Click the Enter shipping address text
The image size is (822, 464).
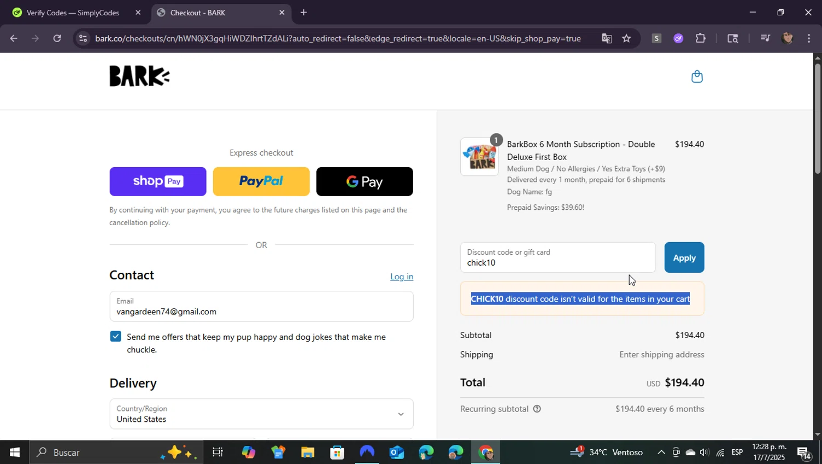coord(661,354)
